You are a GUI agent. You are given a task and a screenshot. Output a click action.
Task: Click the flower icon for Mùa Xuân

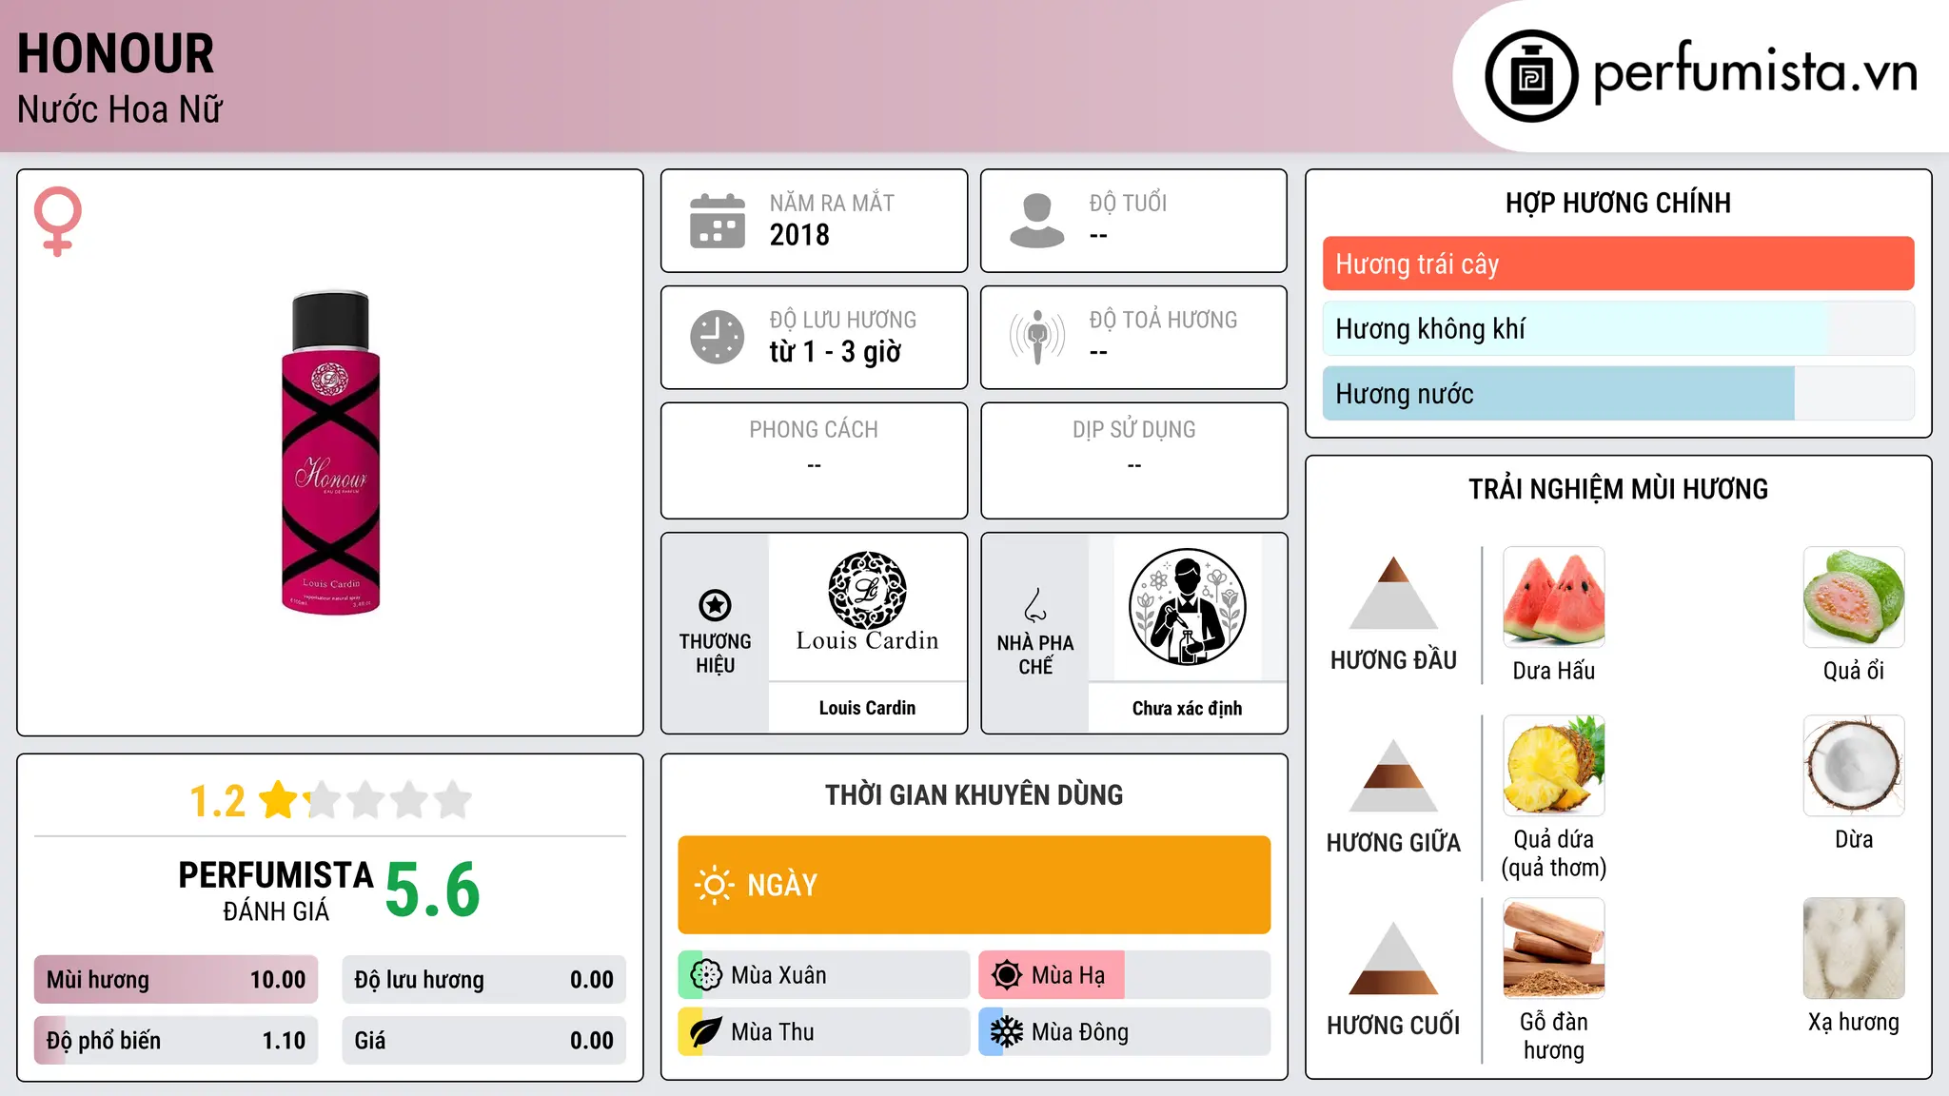706,975
